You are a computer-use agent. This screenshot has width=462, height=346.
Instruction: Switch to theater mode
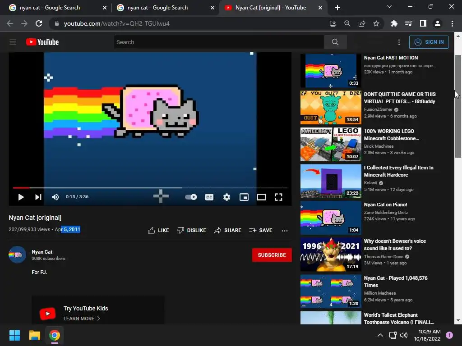click(261, 197)
